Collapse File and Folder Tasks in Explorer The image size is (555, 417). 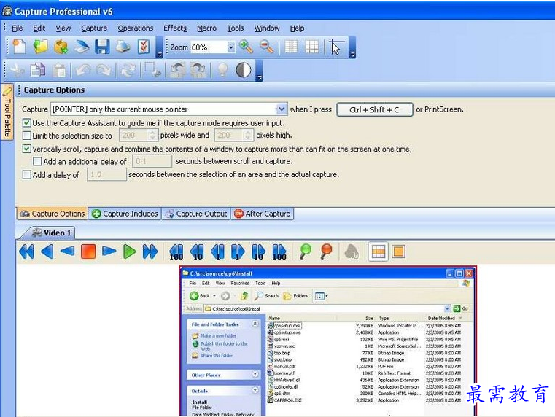point(255,324)
